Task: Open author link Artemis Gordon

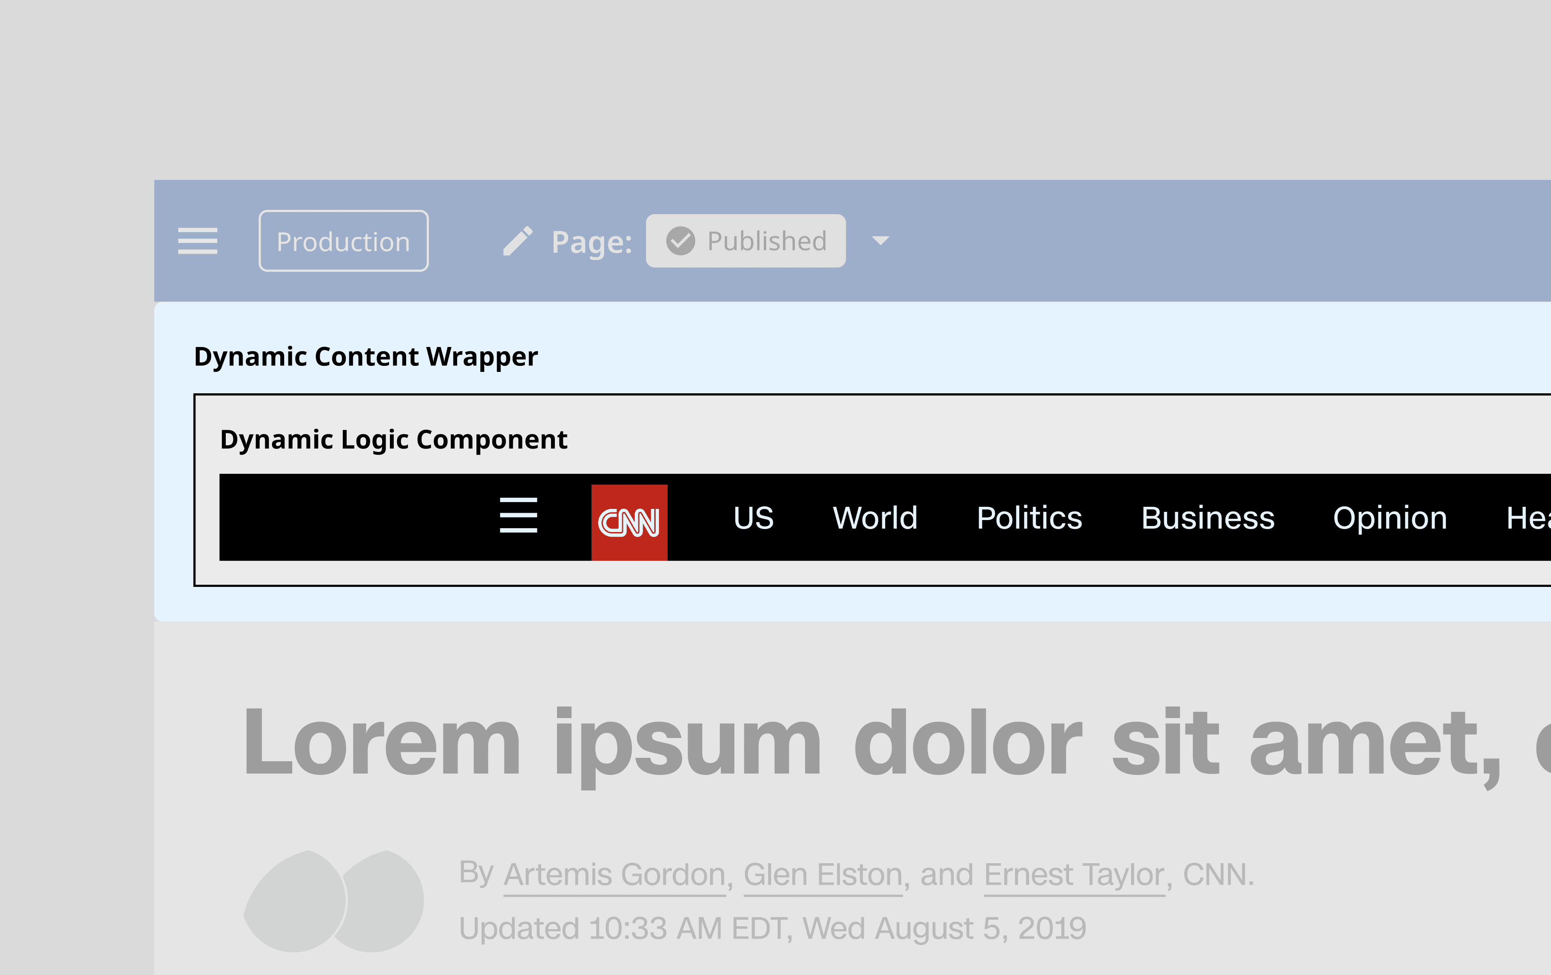Action: pyautogui.click(x=614, y=875)
